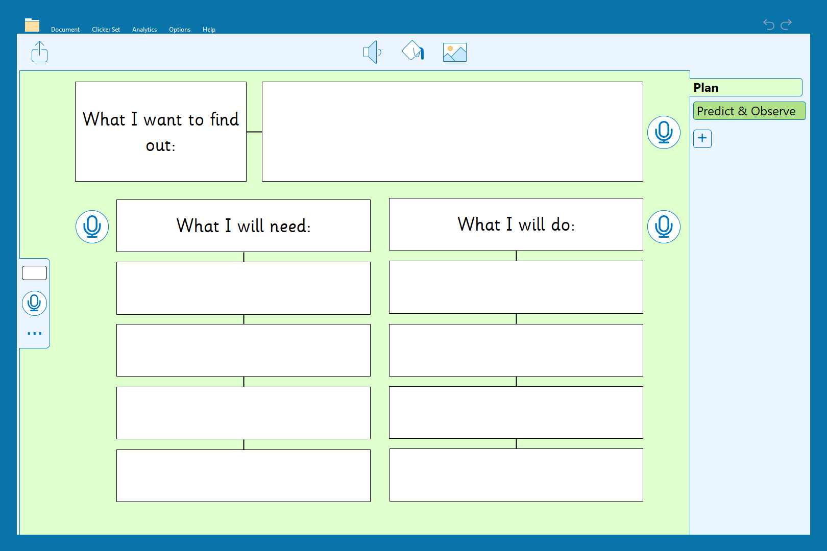827x551 pixels.
Task: Open the folder icon in top bar
Action: [32, 25]
